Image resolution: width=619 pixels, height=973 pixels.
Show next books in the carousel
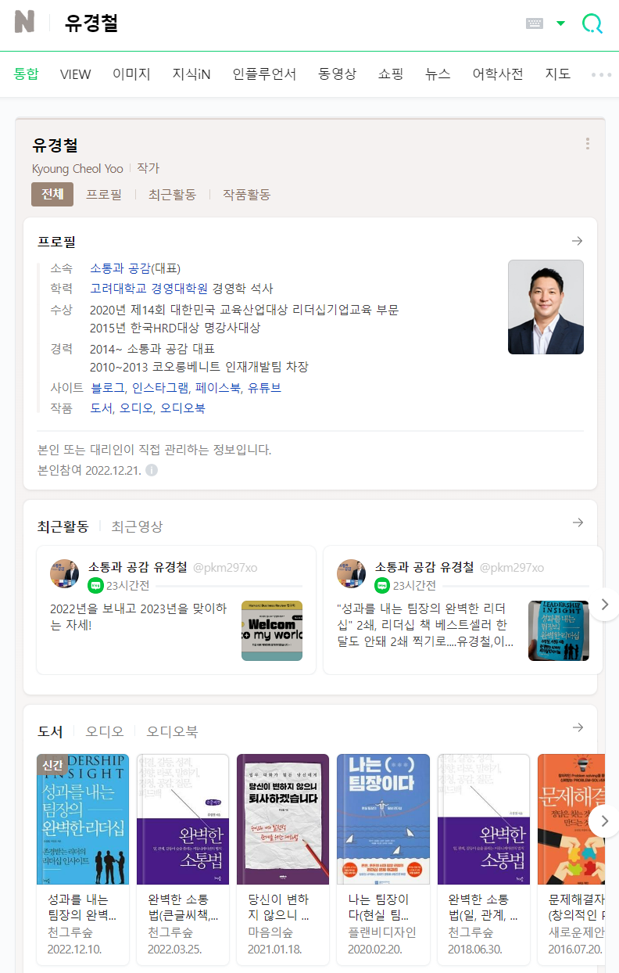(603, 822)
